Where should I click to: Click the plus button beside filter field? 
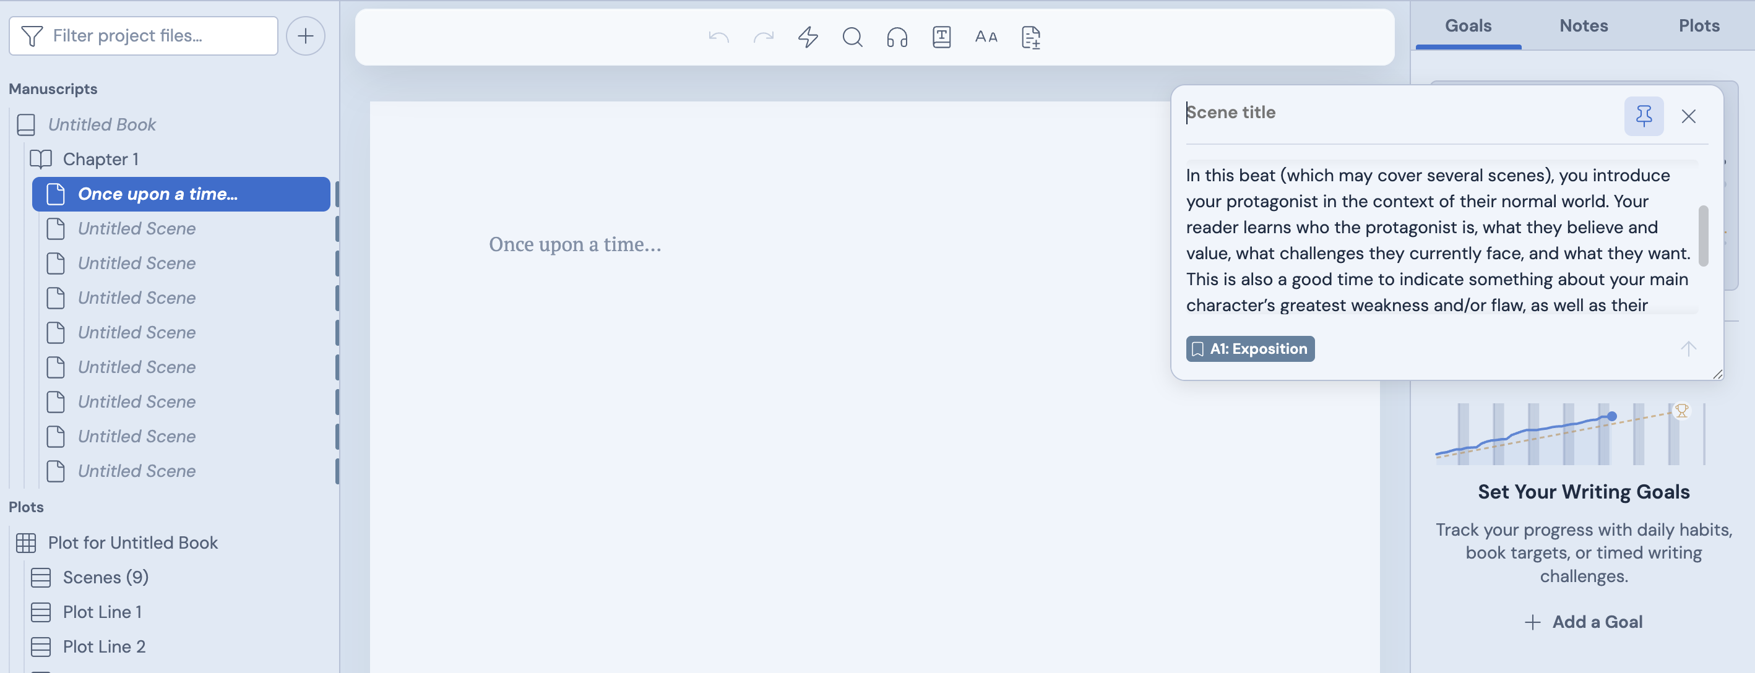click(x=305, y=35)
